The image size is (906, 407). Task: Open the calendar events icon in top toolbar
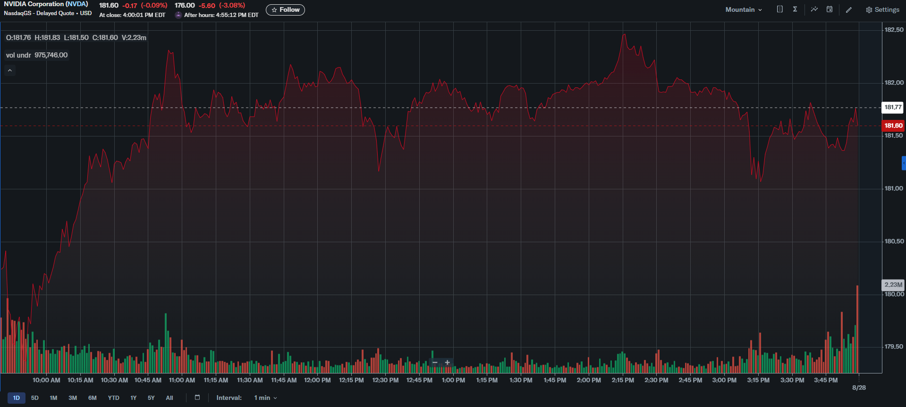point(830,9)
